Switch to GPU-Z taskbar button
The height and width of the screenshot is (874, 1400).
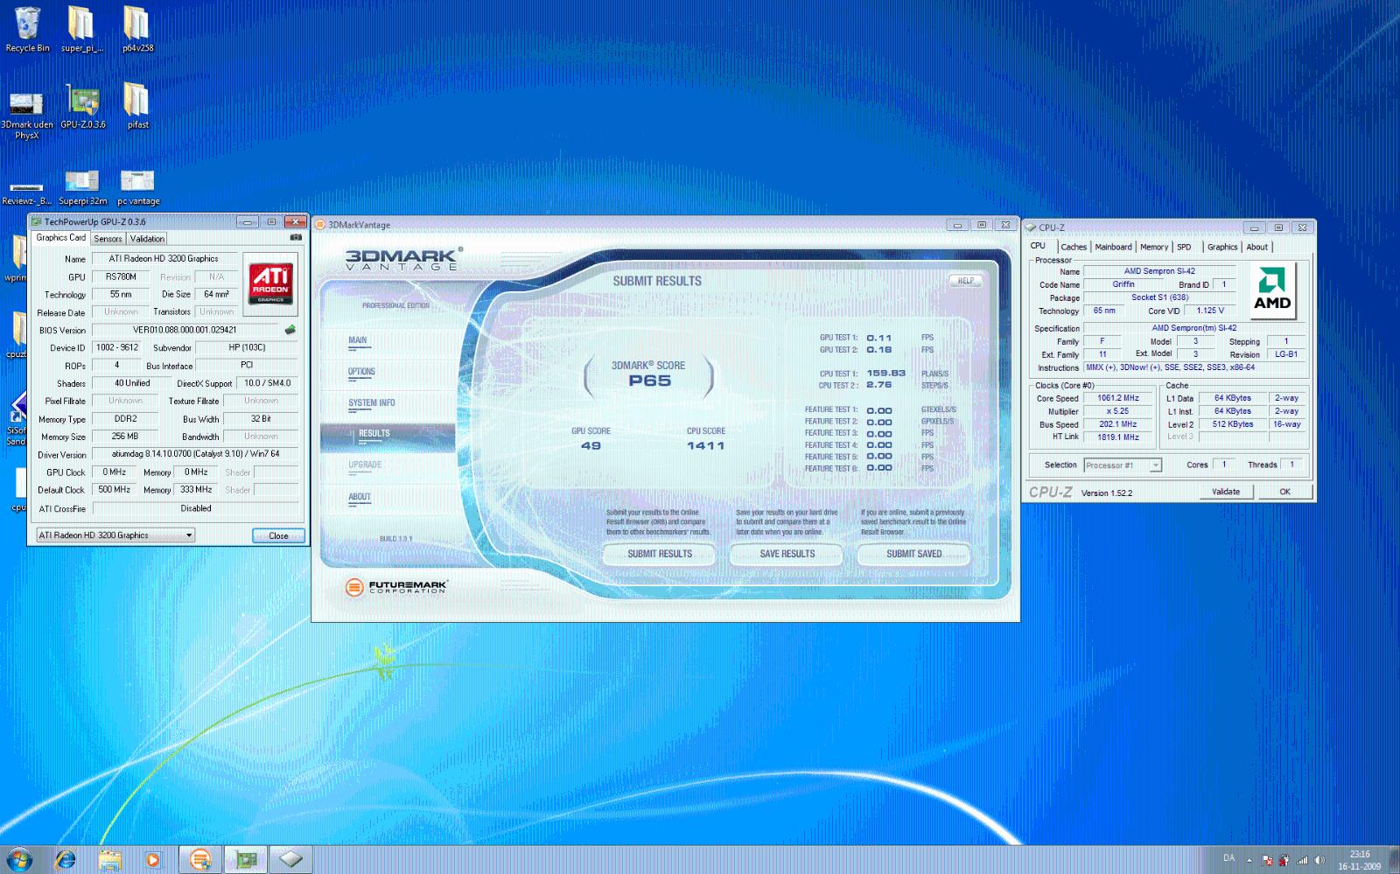tap(246, 859)
